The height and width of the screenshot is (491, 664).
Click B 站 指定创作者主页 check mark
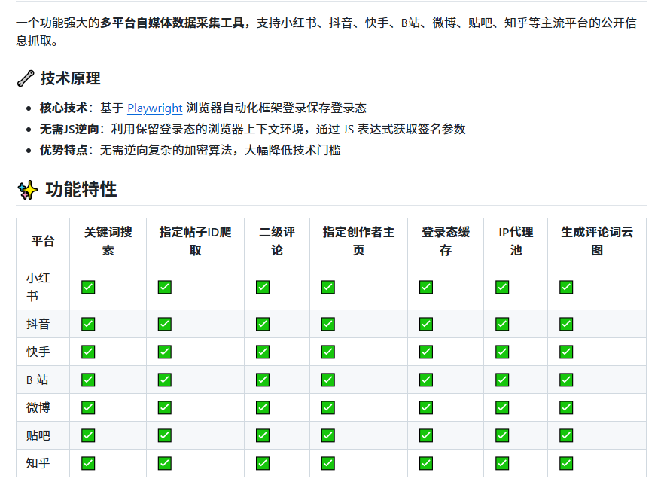(x=327, y=380)
